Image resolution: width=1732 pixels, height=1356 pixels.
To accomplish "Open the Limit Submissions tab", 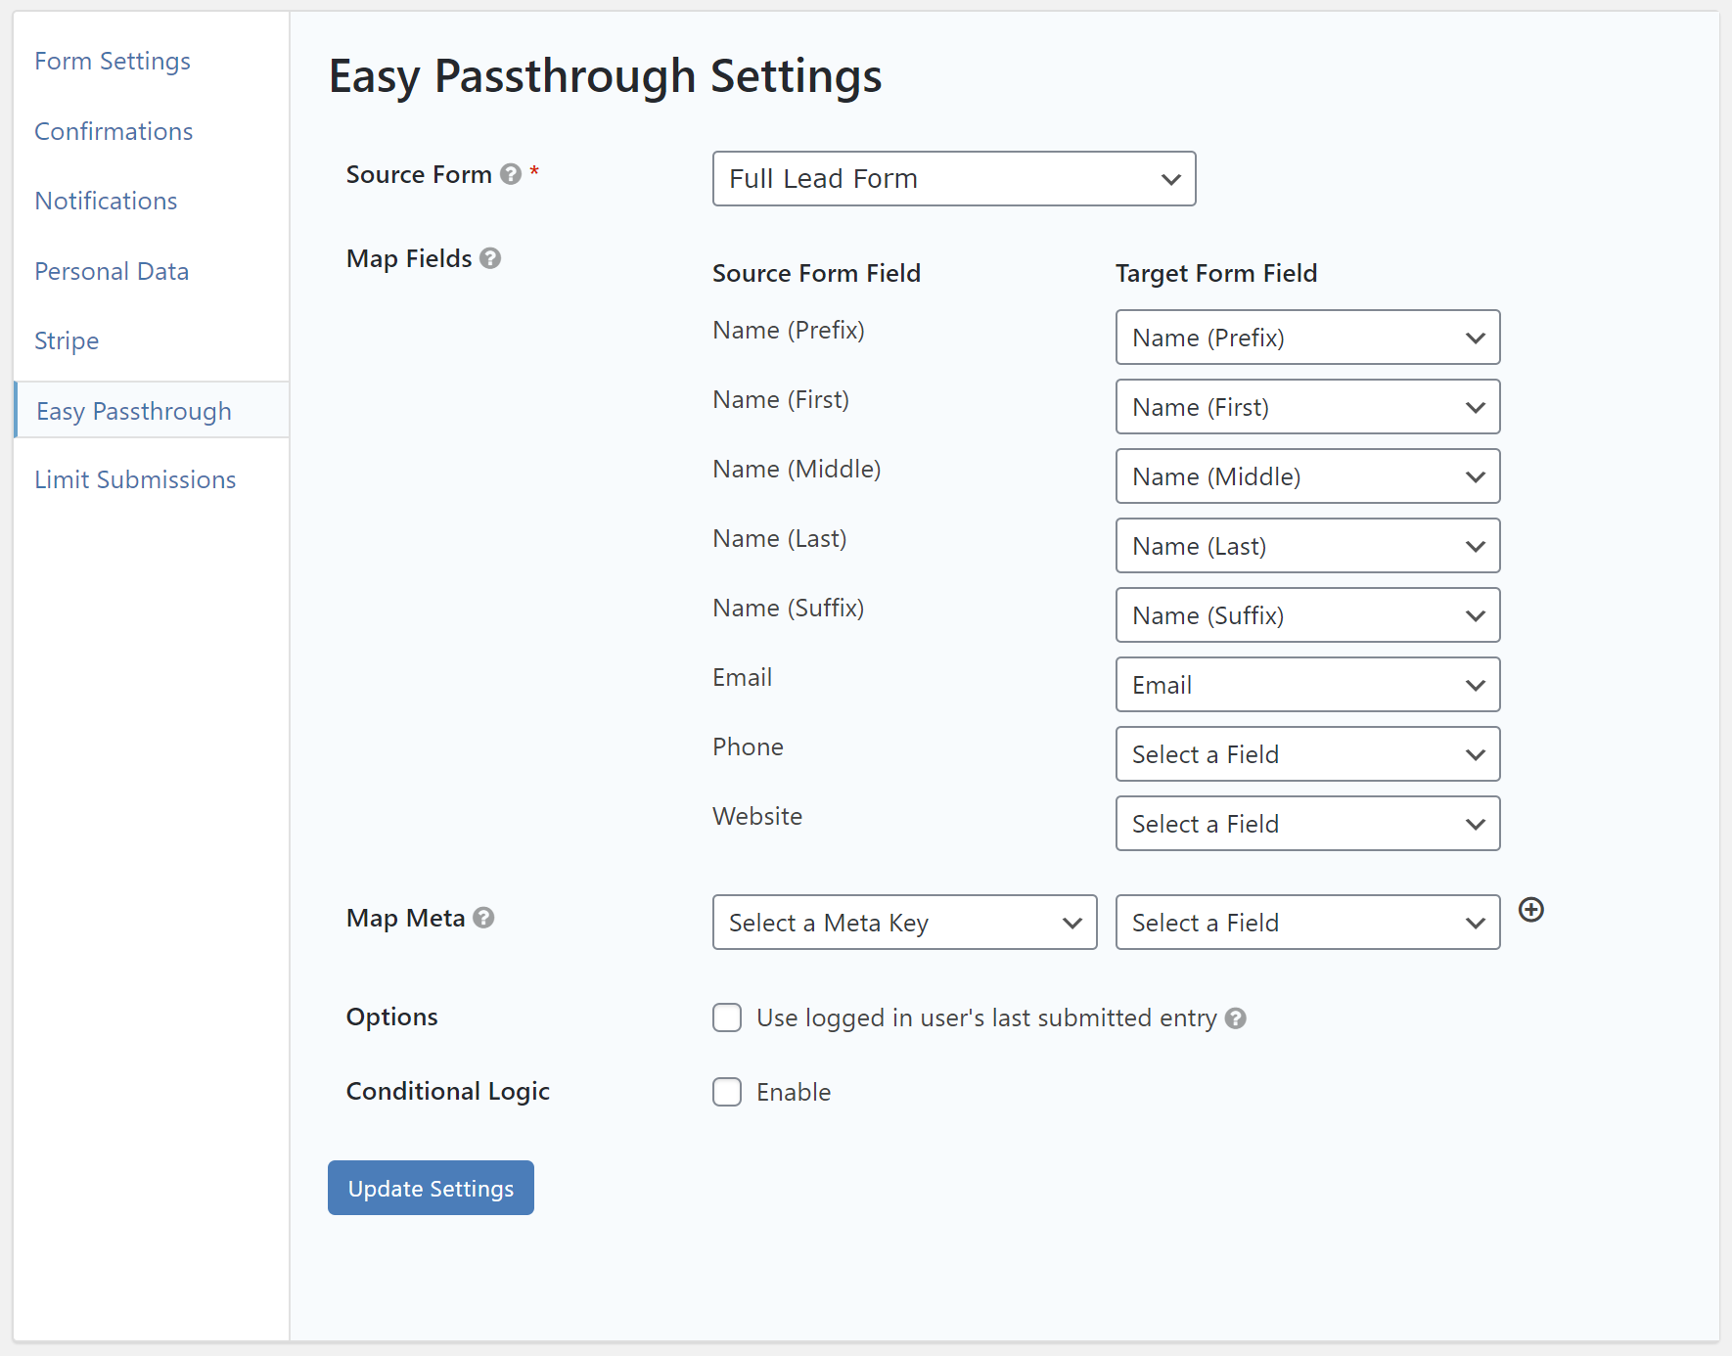I will [x=135, y=479].
